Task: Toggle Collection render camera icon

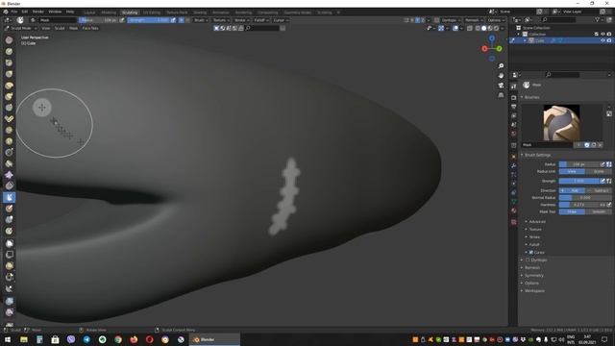Action: pos(609,35)
